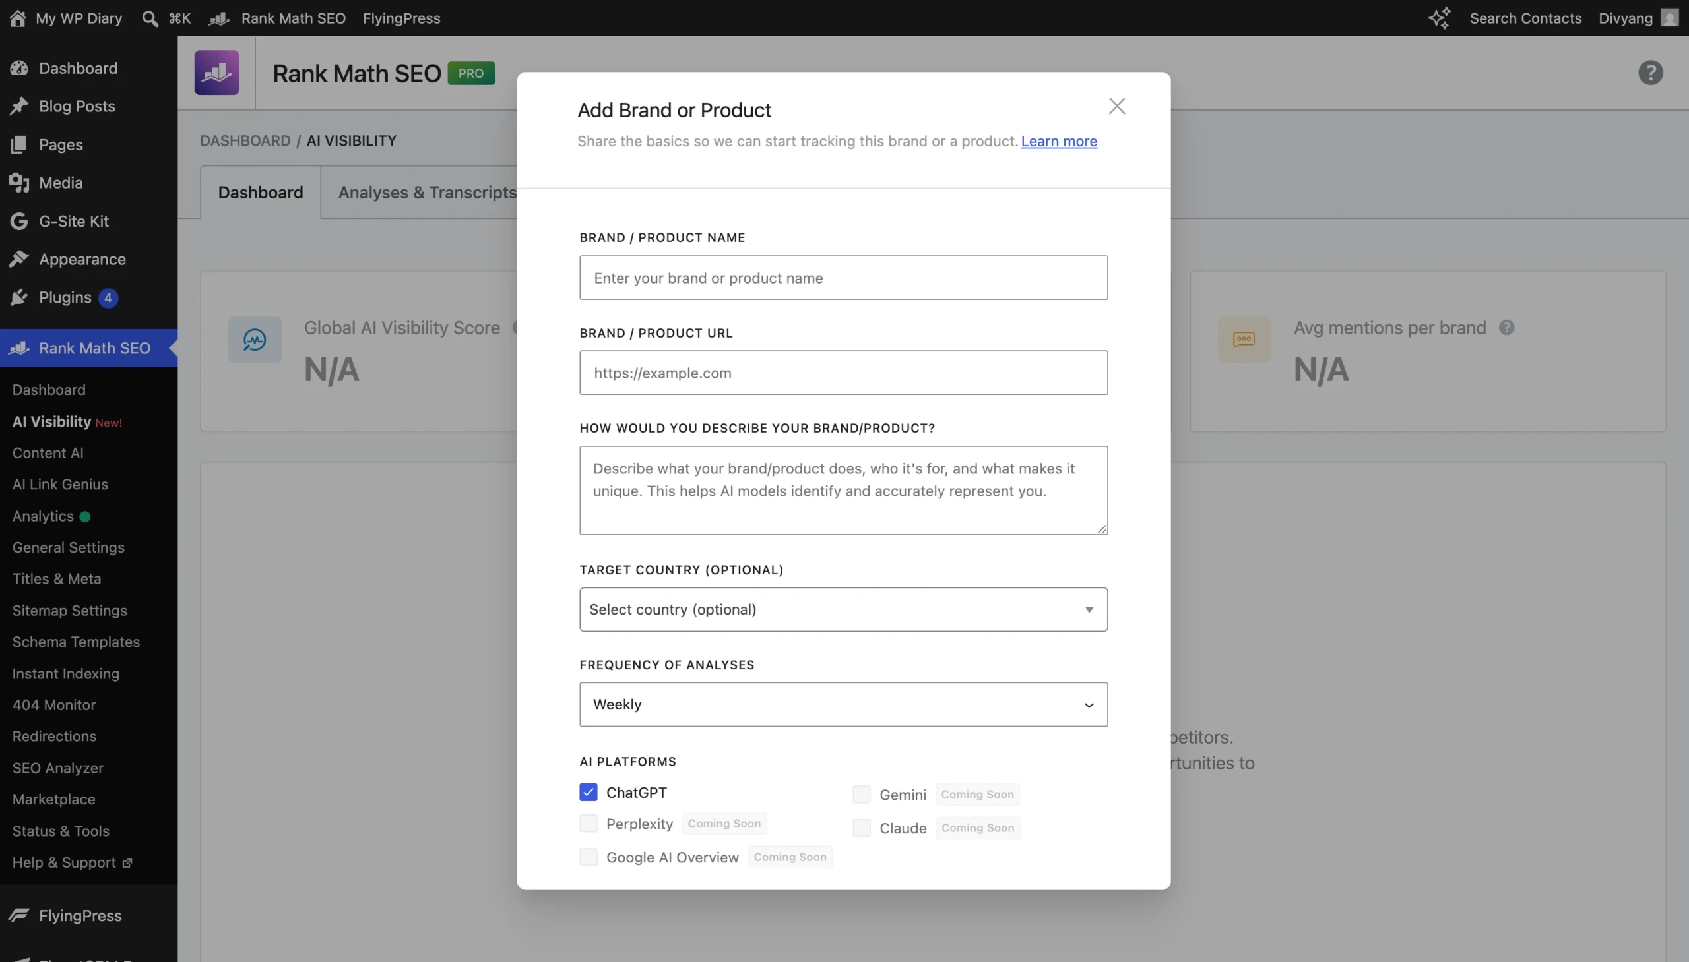
Task: Click the brand description textarea
Action: point(843,491)
